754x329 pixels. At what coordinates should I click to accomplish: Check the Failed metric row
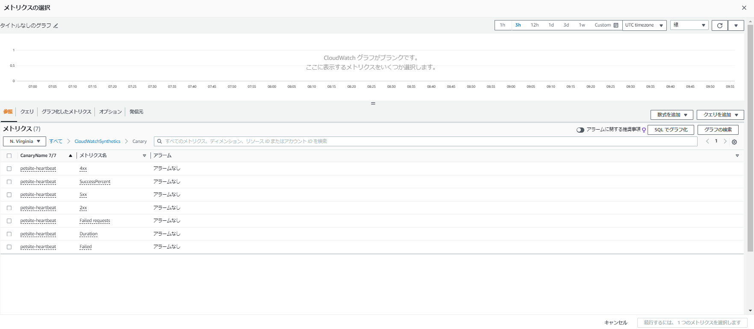tap(9, 247)
